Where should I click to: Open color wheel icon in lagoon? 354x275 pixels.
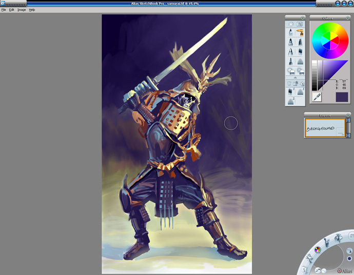(x=318, y=250)
